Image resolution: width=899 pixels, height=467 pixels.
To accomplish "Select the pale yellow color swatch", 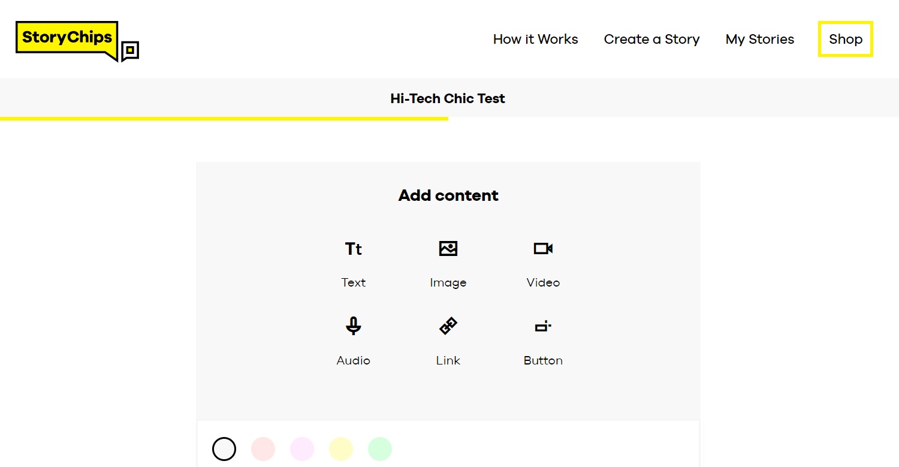I will pyautogui.click(x=341, y=449).
